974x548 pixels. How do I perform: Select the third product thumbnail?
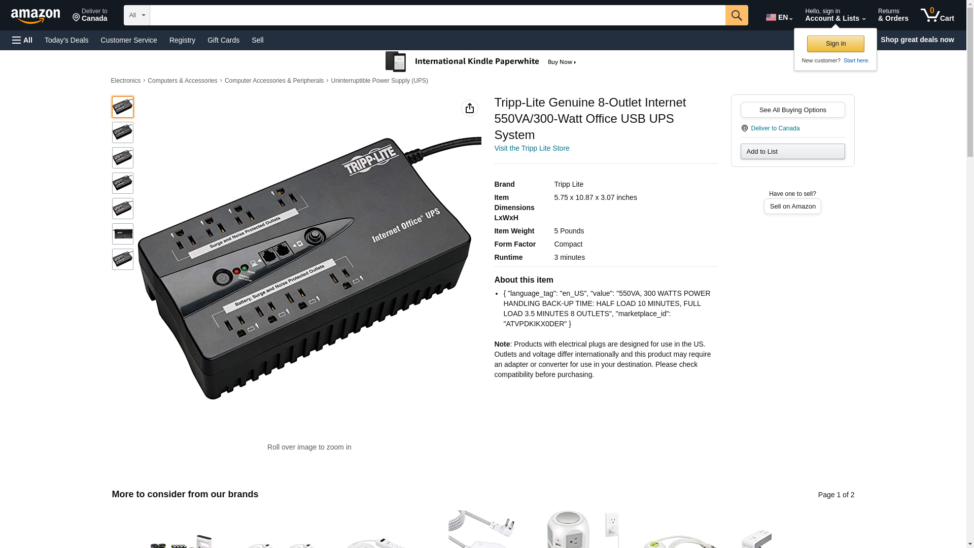123,158
